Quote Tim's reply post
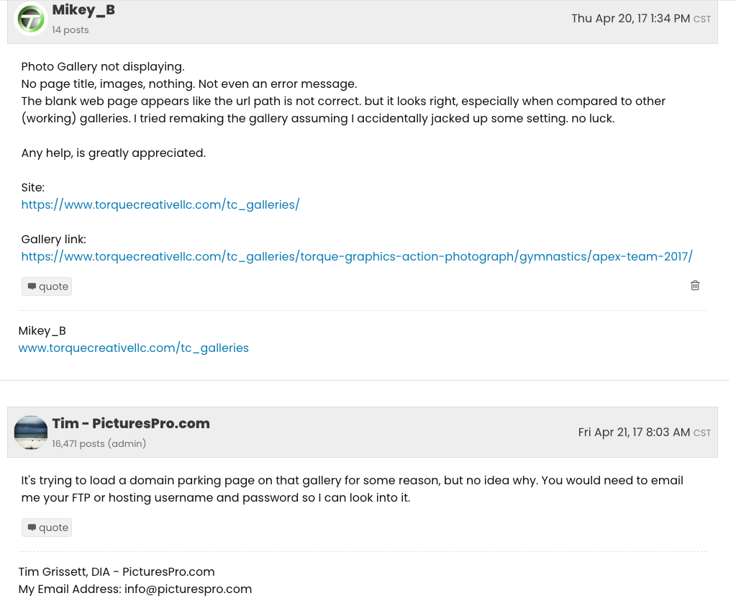 (47, 528)
